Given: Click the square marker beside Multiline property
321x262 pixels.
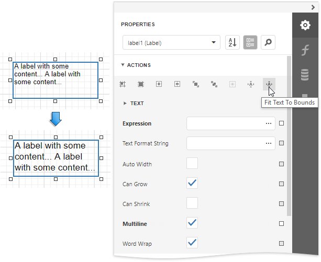Looking at the screenshot, I should (282, 223).
